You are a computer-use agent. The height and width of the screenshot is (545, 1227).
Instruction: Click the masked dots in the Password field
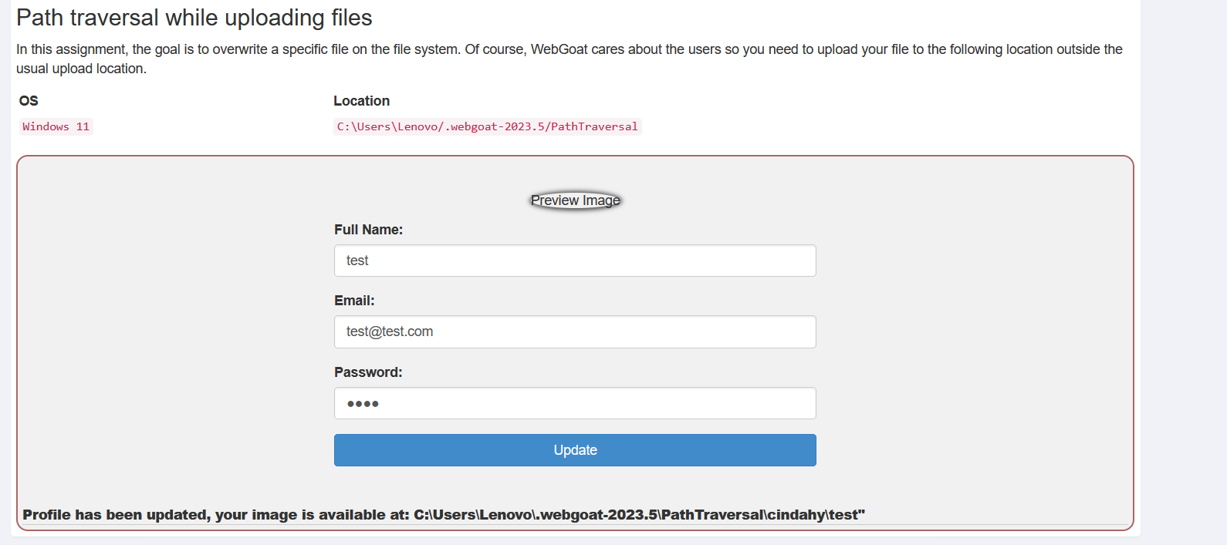[363, 404]
